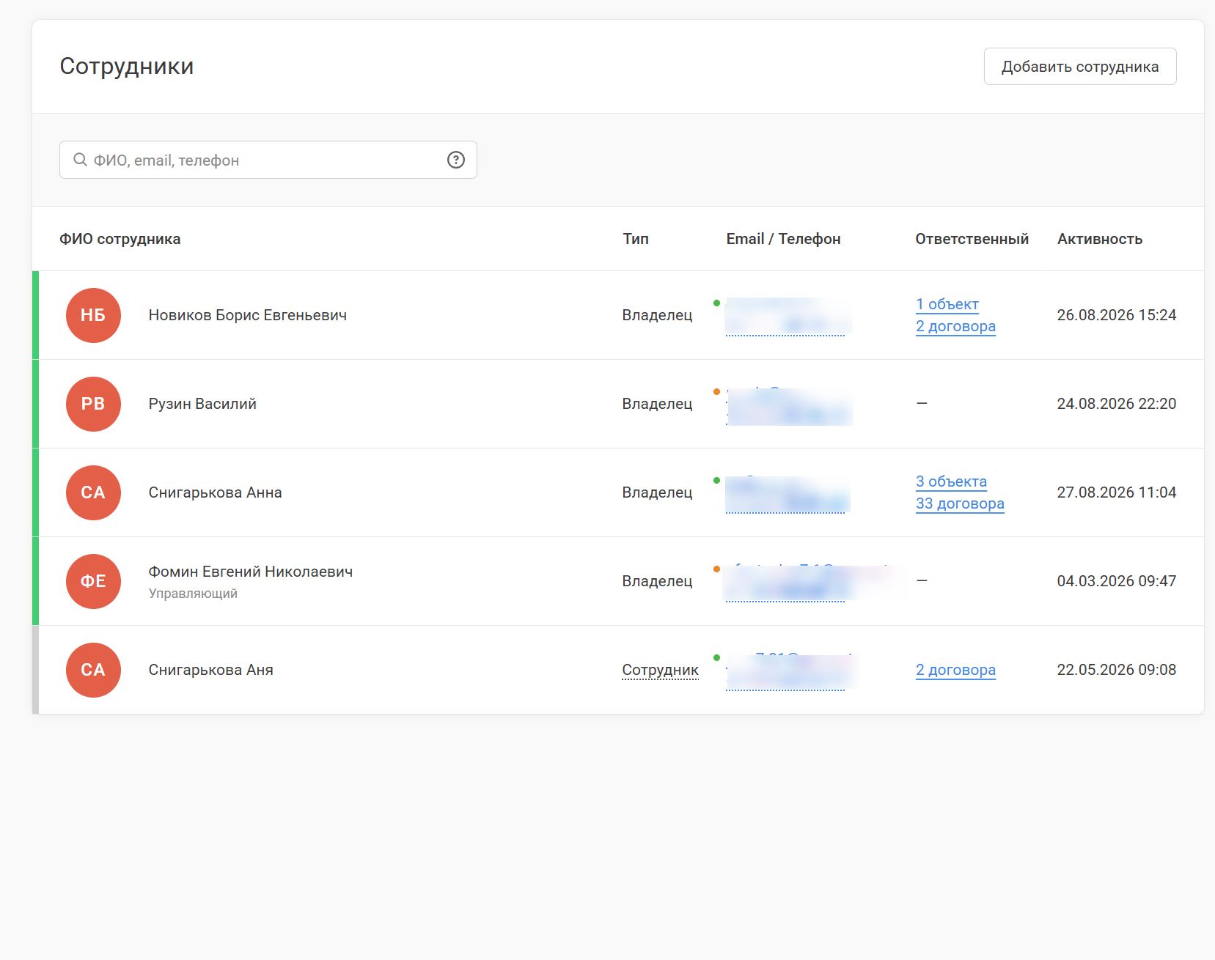Click the magnifier icon in the search field
This screenshot has width=1215, height=960.
(80, 160)
